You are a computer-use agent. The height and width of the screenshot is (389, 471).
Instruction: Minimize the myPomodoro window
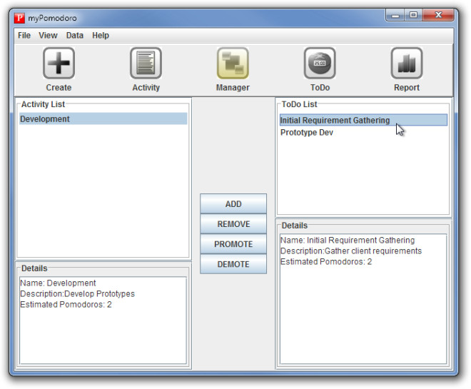(395, 15)
